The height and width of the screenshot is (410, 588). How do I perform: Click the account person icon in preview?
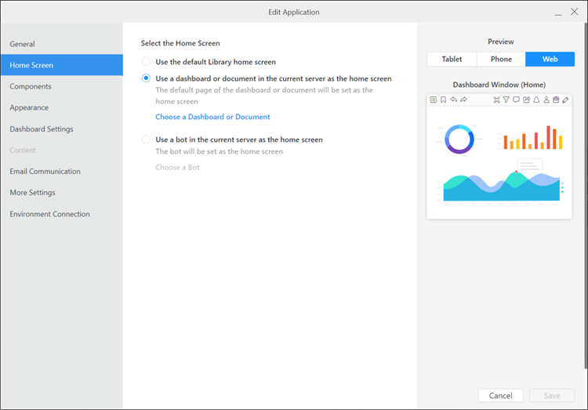(546, 100)
